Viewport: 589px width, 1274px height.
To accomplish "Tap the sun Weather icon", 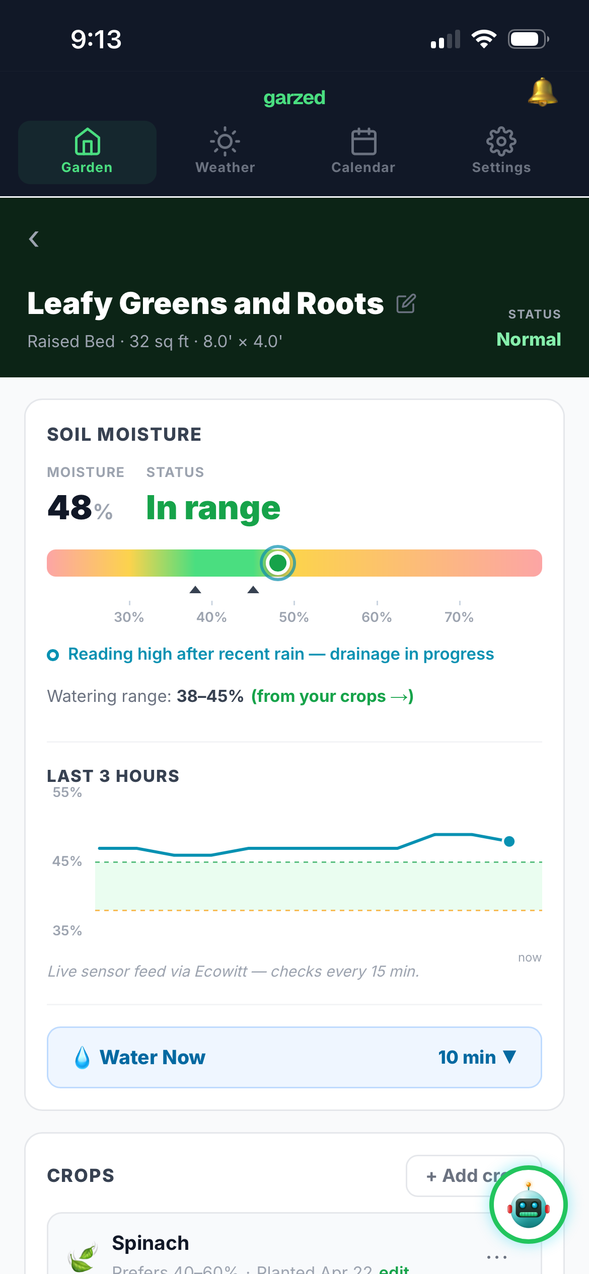I will tap(225, 141).
